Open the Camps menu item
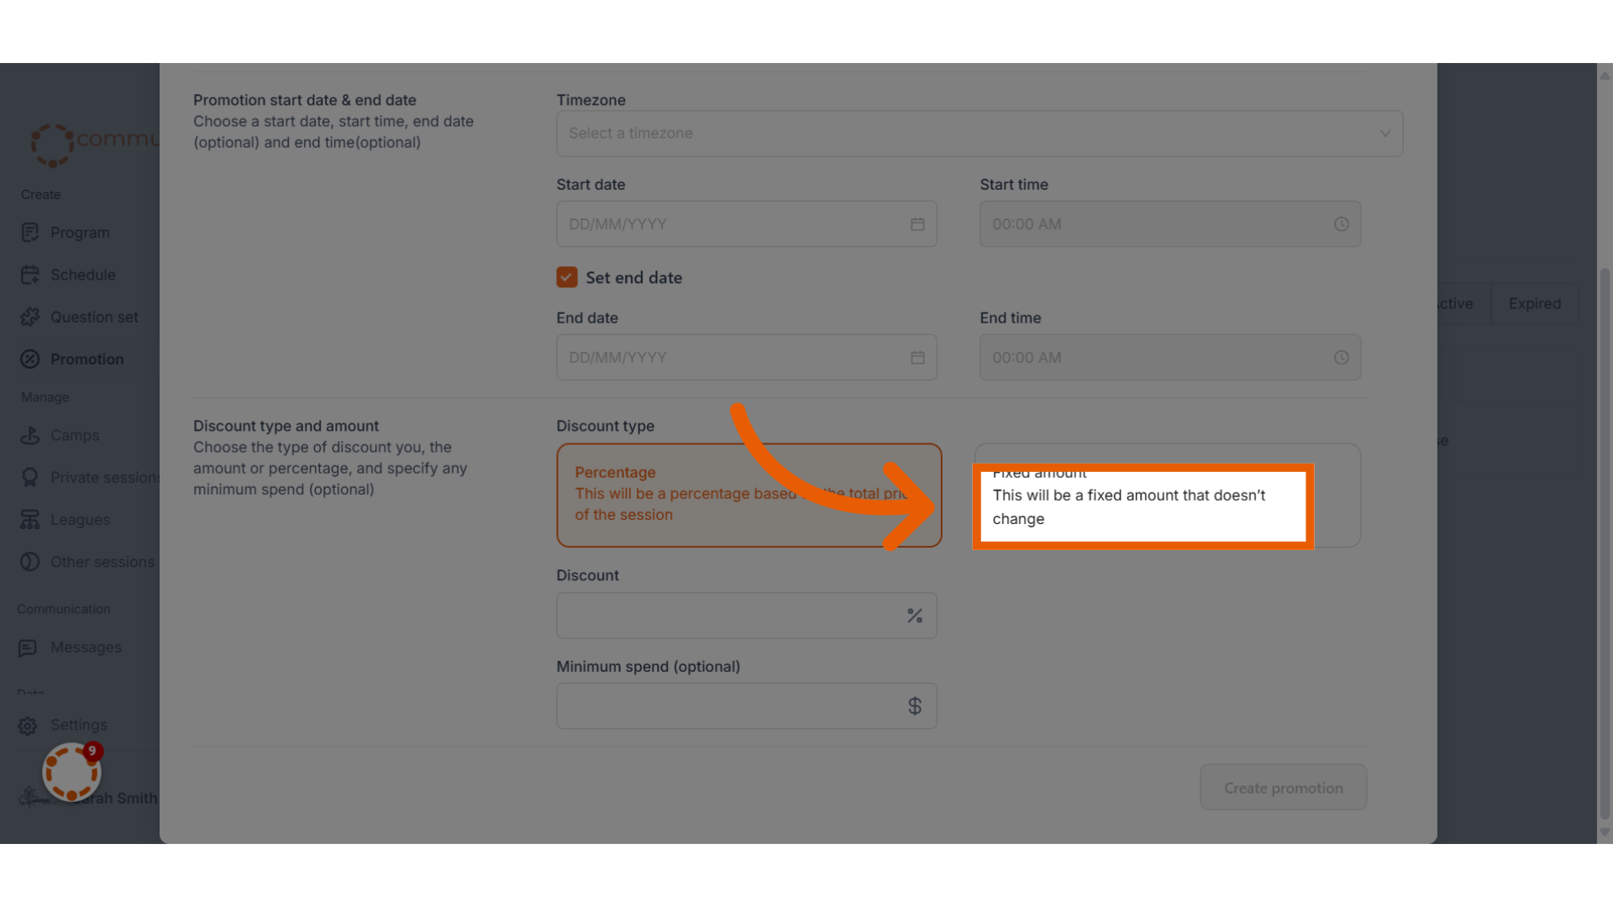This screenshot has height=907, width=1613. pyautogui.click(x=75, y=435)
